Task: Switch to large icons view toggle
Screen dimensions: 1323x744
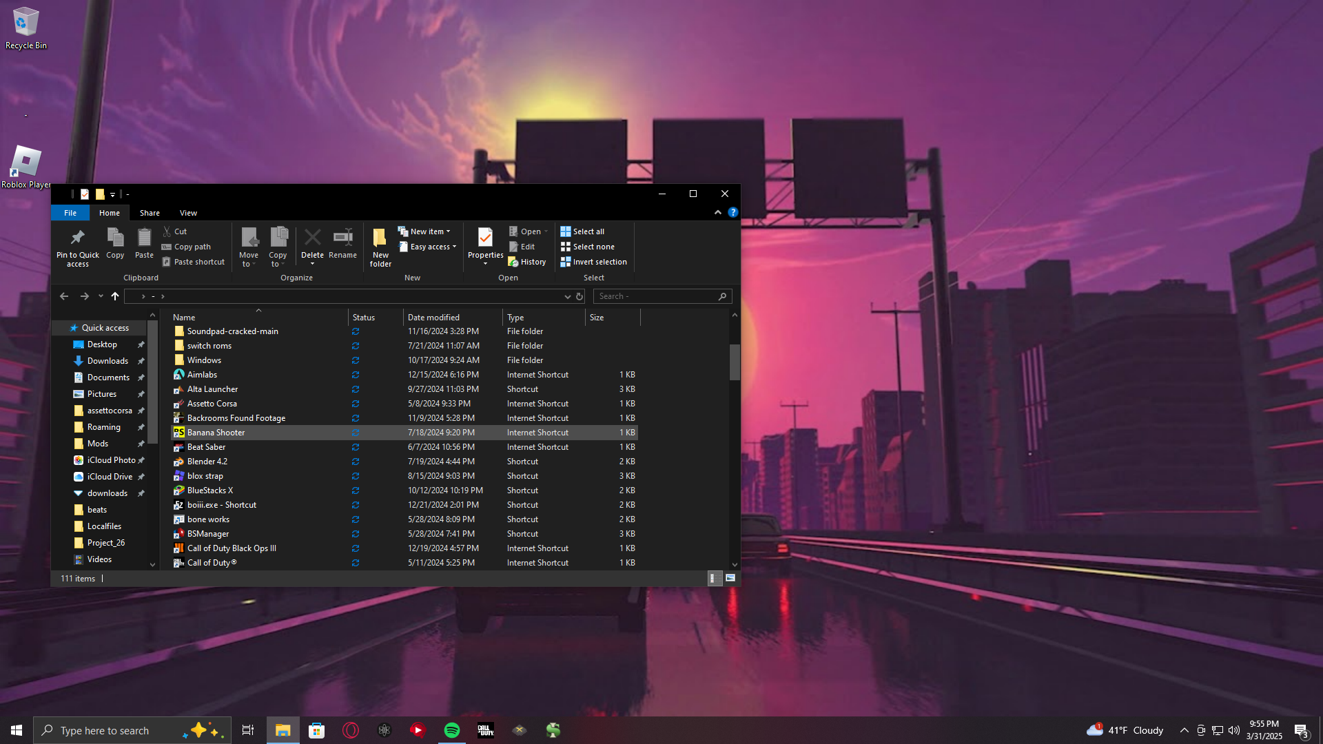Action: [730, 578]
